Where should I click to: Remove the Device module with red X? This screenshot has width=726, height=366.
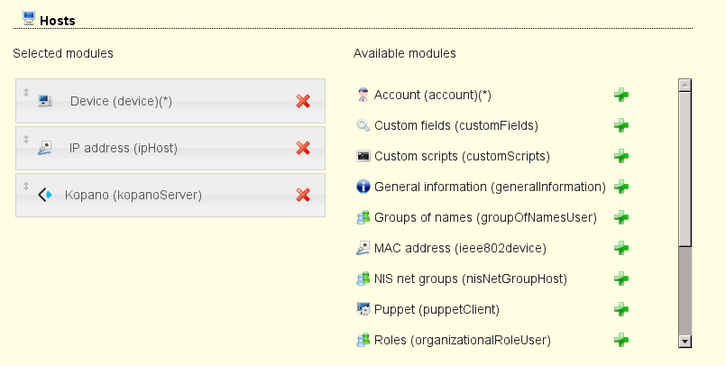[303, 101]
